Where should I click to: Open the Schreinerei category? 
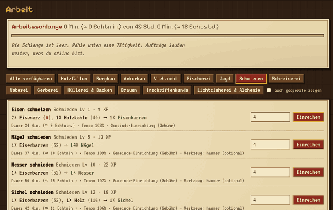pyautogui.click(x=286, y=79)
